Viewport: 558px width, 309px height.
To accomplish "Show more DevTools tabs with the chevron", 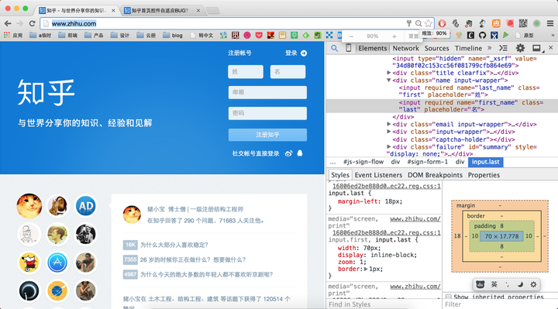I will point(490,48).
